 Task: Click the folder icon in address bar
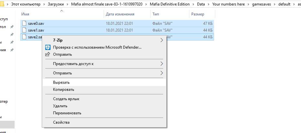coord(3,5)
